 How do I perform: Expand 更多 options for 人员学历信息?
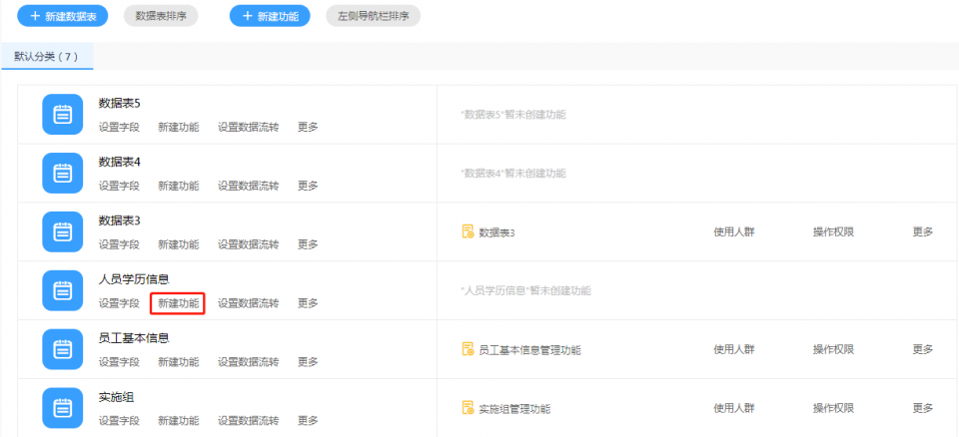(308, 303)
